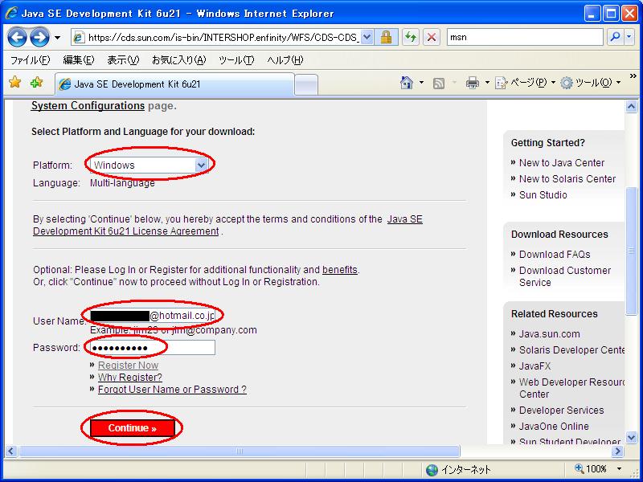Screen dimensions: 643x482
Task: Open Java SE Development Kit 6u21 License Agreement link
Action: pyautogui.click(x=227, y=225)
